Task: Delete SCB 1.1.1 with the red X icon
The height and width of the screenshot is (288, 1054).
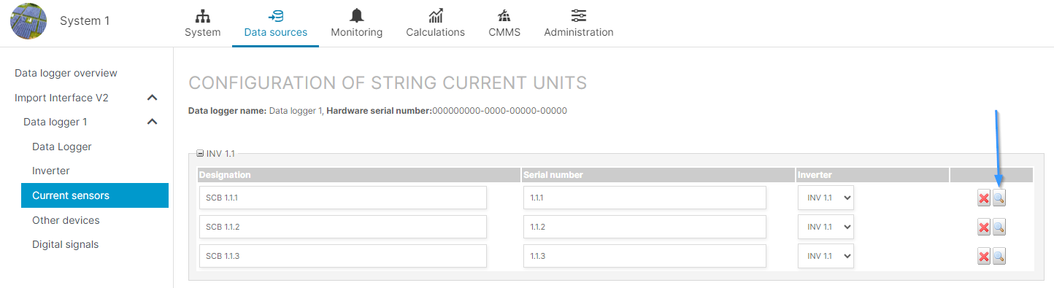Action: (984, 198)
